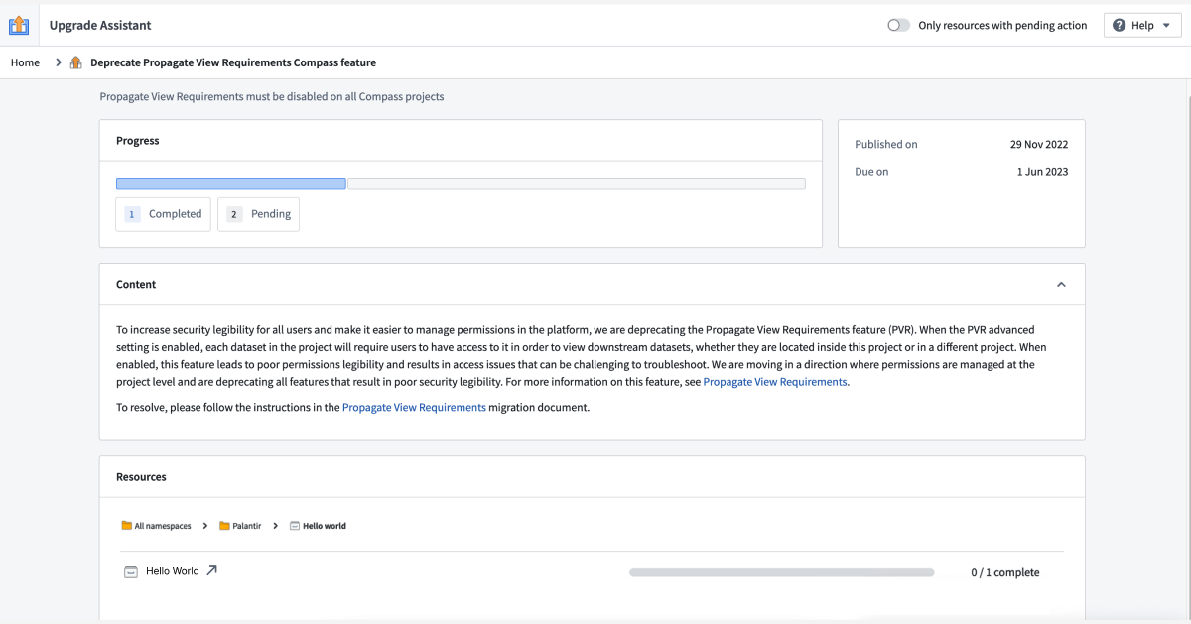Image resolution: width=1191 pixels, height=624 pixels.
Task: Click the 1 Jun 2023 due date
Action: click(1042, 172)
